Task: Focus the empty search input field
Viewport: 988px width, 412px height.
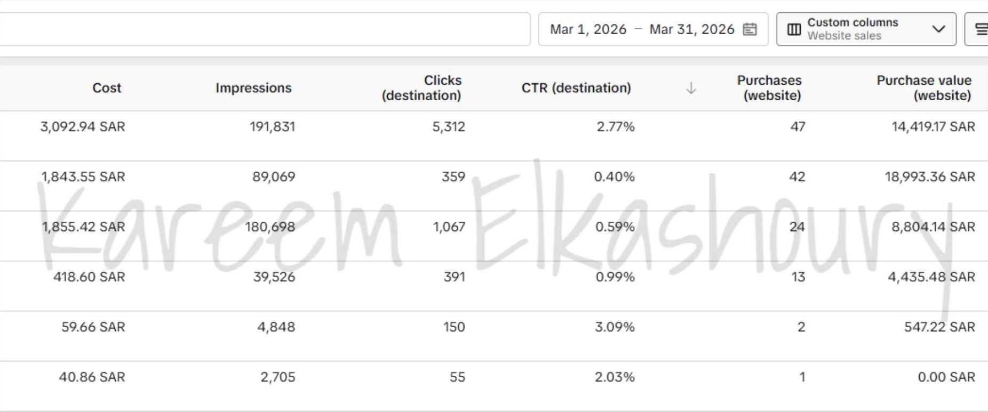Action: click(x=265, y=29)
